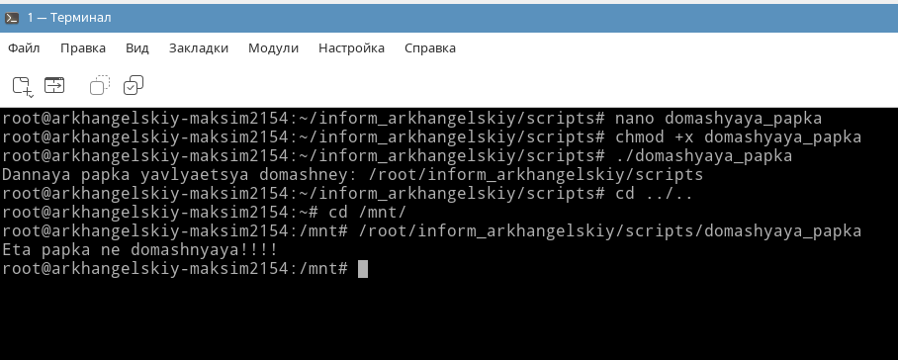Click the 'cd /mnt/' command text
898x360 pixels.
368,213
